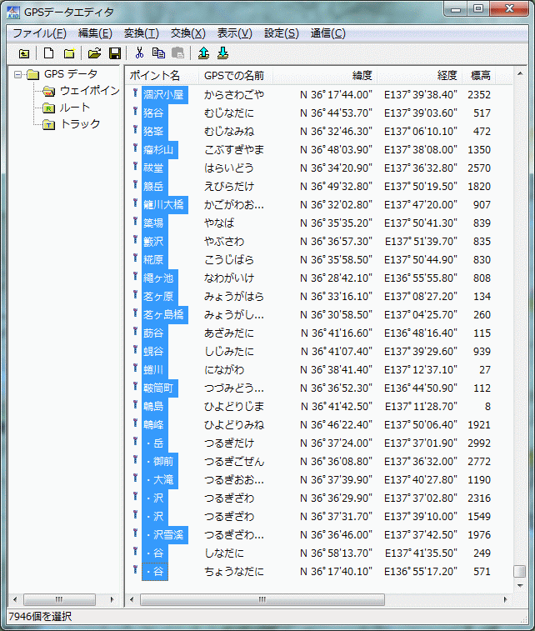Click the copy icon in toolbar
The width and height of the screenshot is (535, 631).
pos(158,54)
